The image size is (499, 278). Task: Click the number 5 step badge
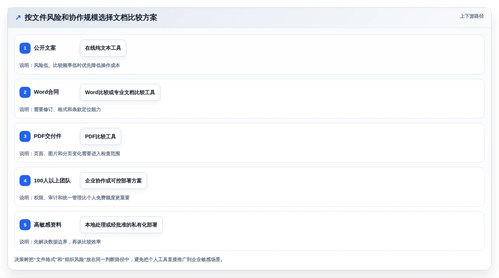click(x=25, y=225)
